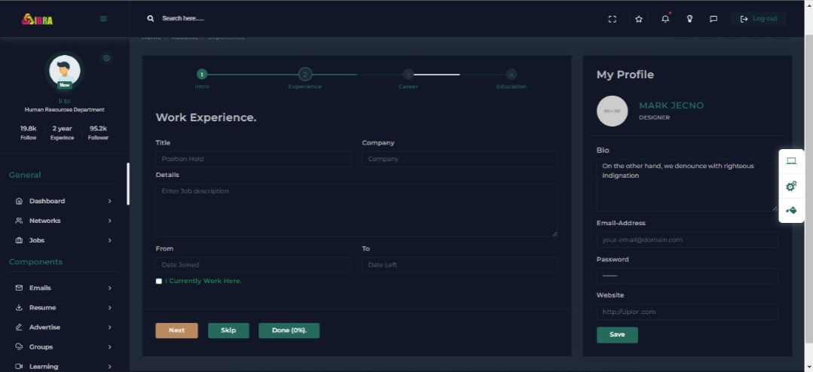Save the My Profile form

617,334
